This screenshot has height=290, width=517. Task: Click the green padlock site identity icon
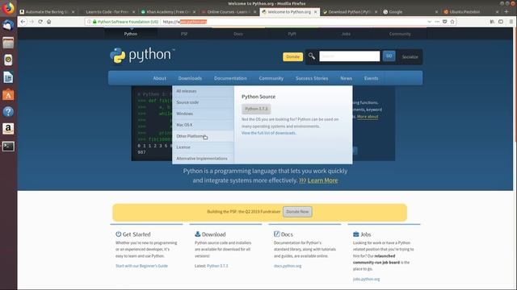95,22
